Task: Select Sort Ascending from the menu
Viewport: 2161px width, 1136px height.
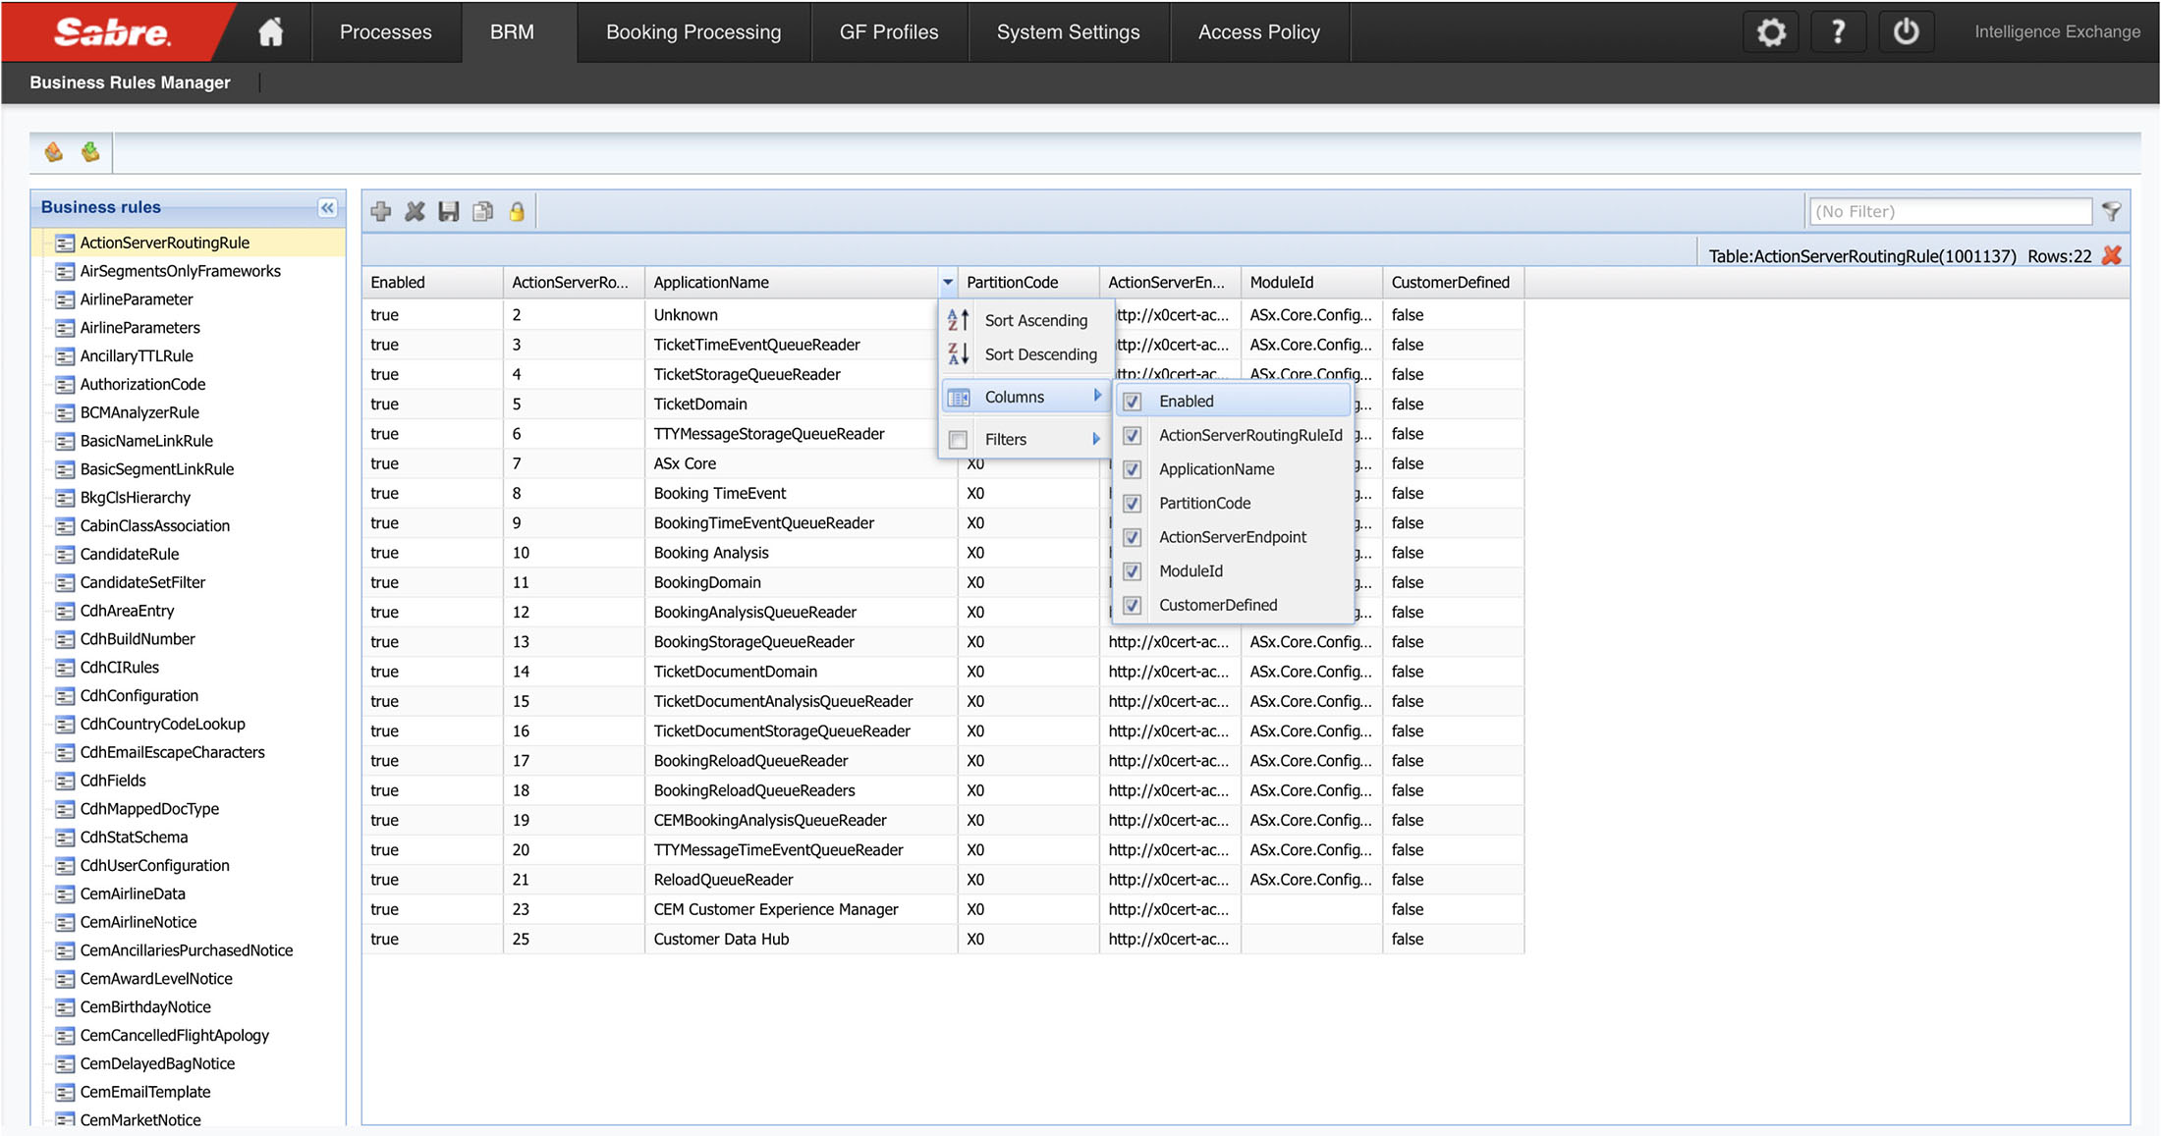Action: [x=1035, y=321]
